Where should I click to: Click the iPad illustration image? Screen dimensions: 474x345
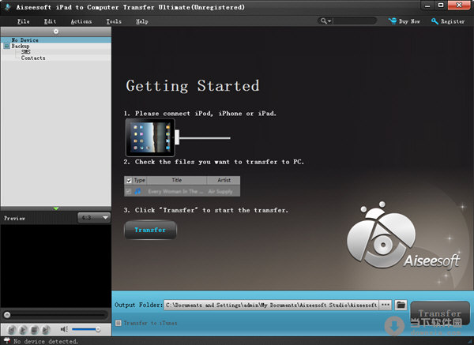click(x=150, y=137)
